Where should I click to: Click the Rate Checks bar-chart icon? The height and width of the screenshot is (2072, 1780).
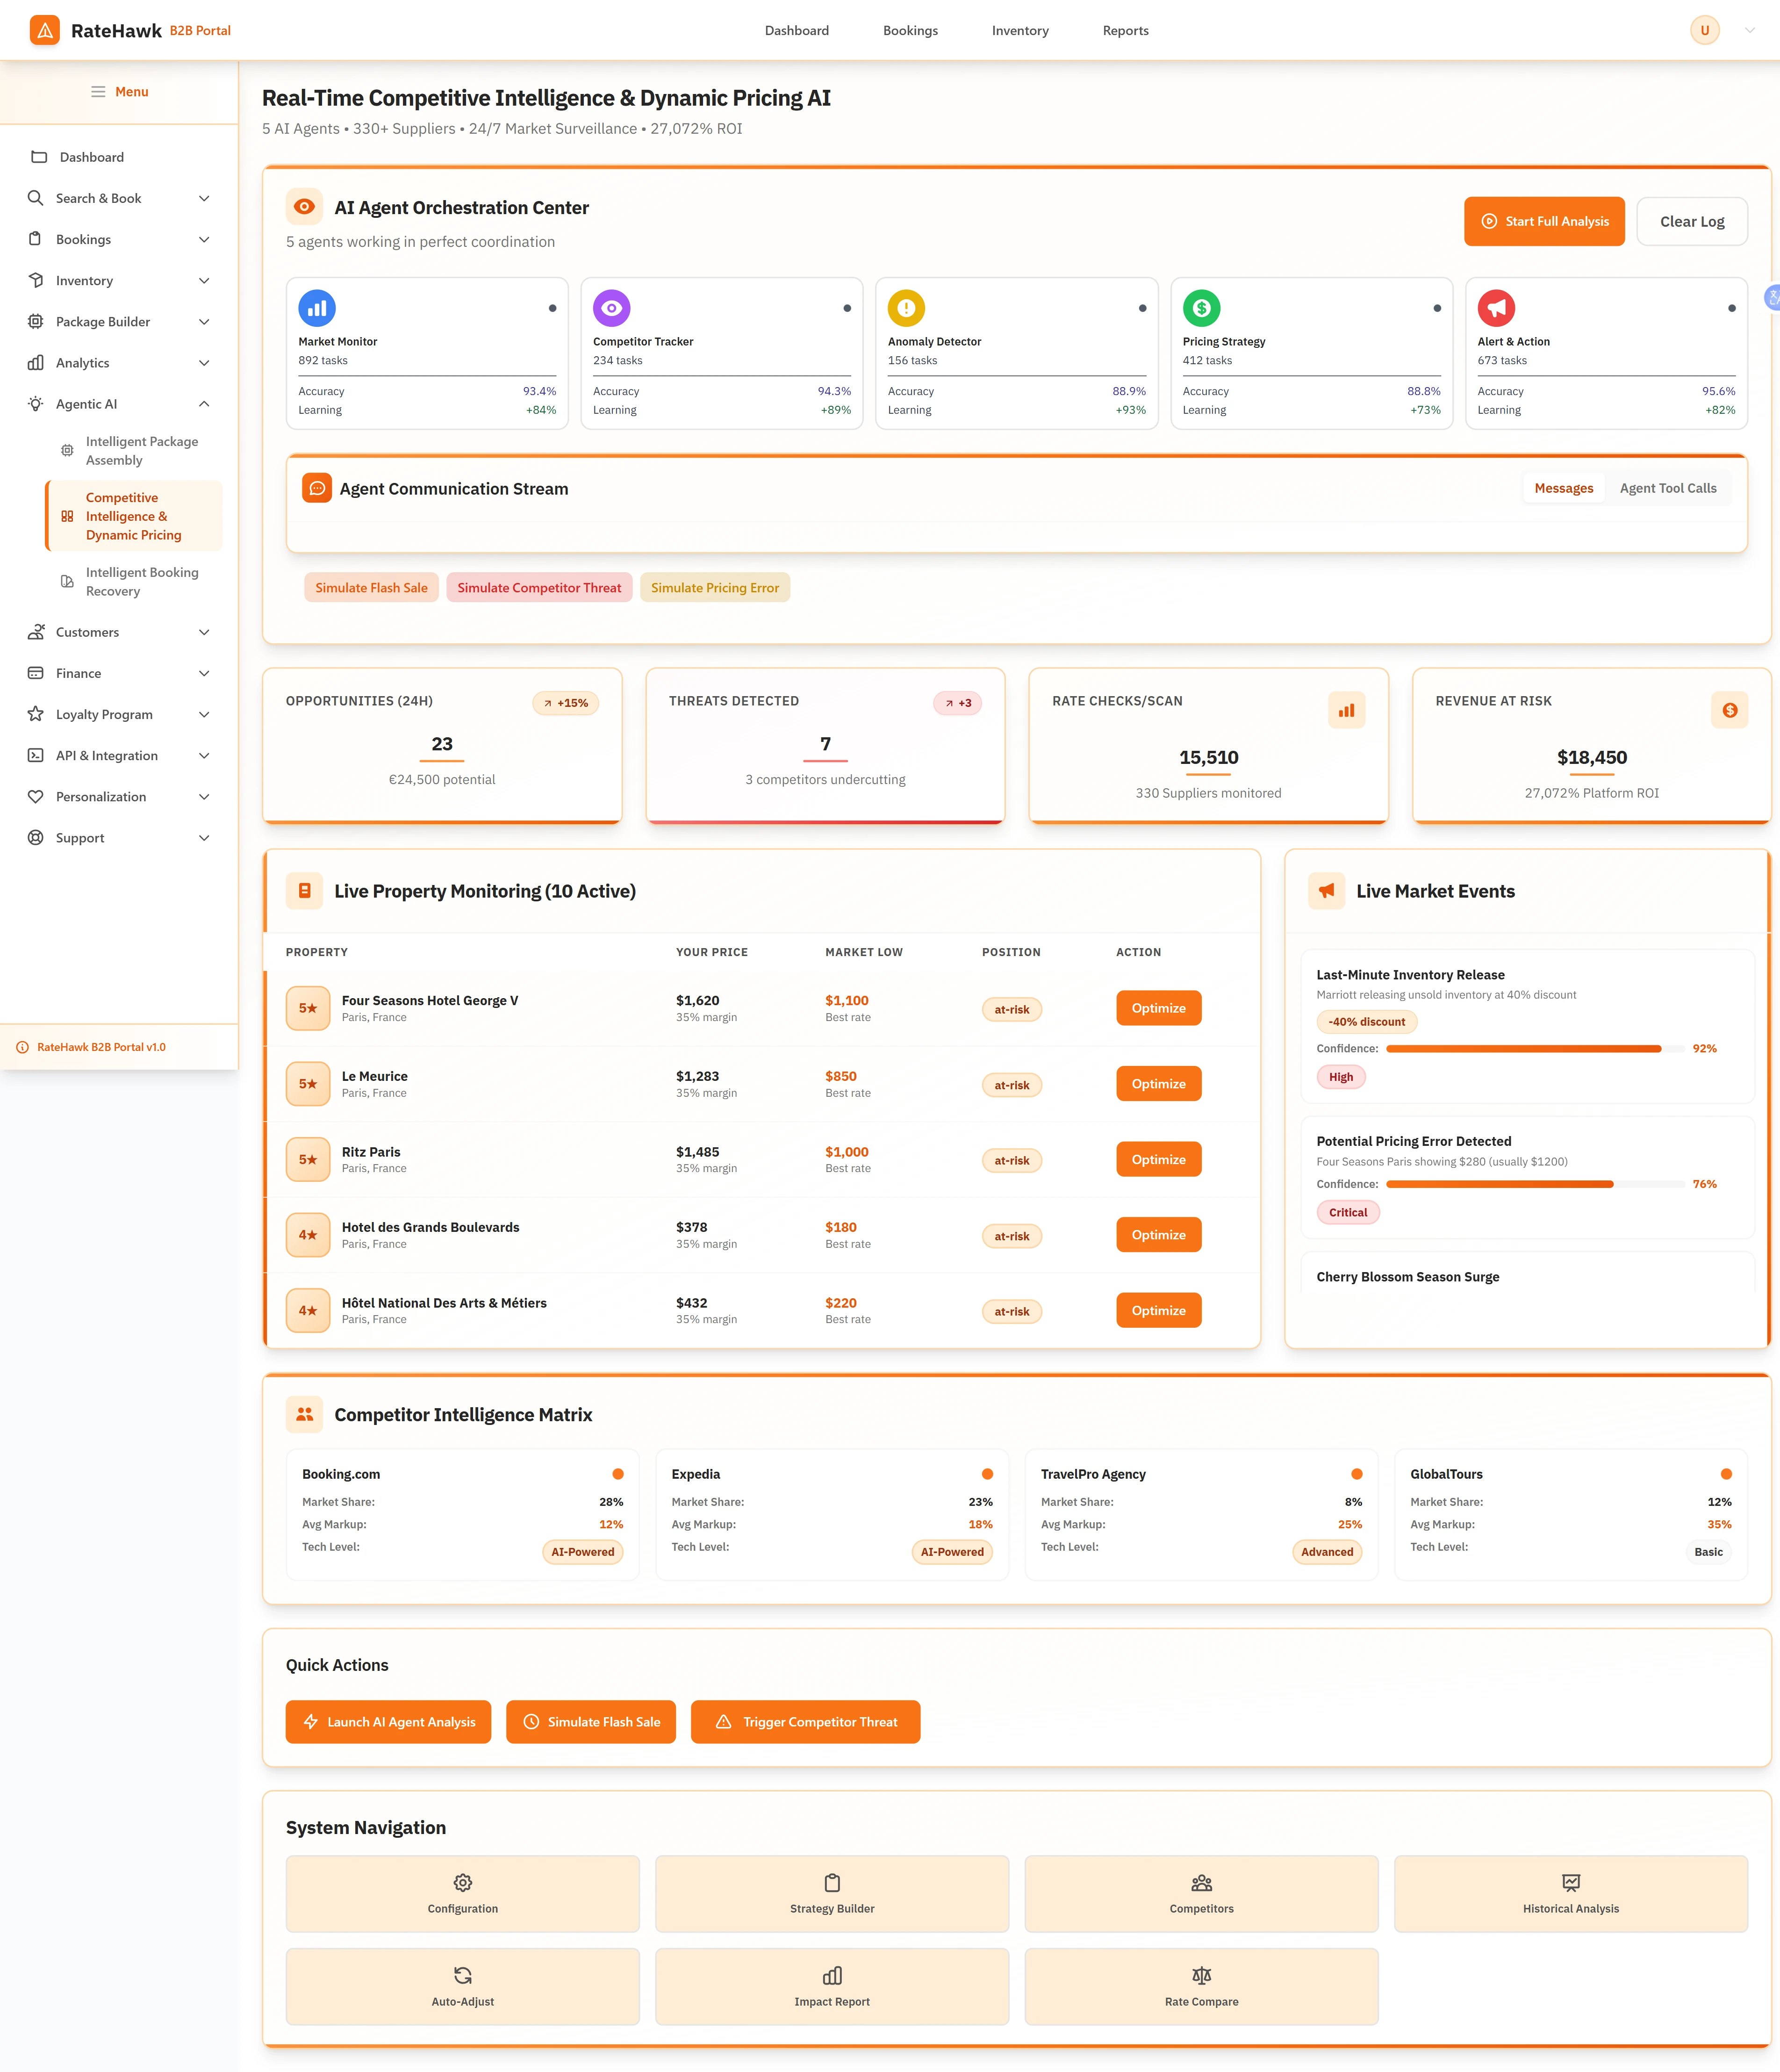click(x=1347, y=710)
